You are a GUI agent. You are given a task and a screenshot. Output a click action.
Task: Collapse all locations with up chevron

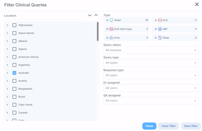[x=96, y=15]
